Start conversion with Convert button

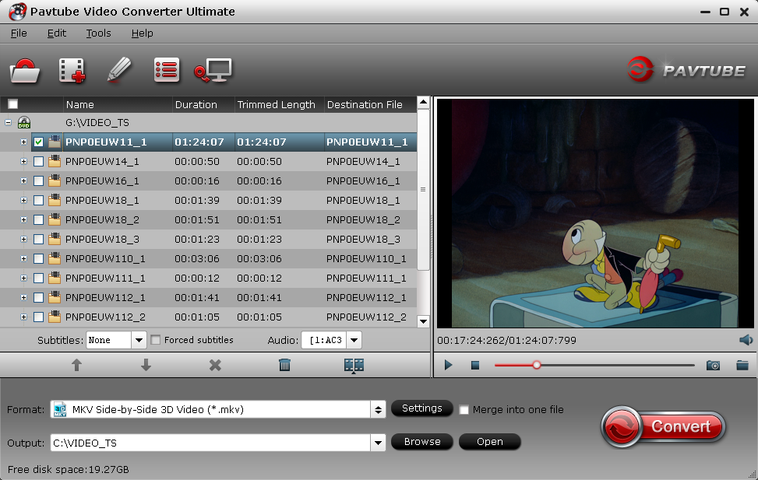pyautogui.click(x=663, y=427)
